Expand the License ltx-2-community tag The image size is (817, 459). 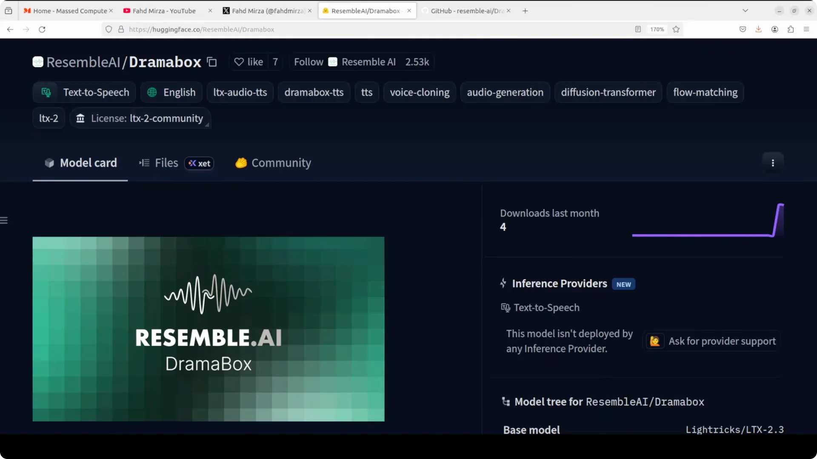[140, 118]
